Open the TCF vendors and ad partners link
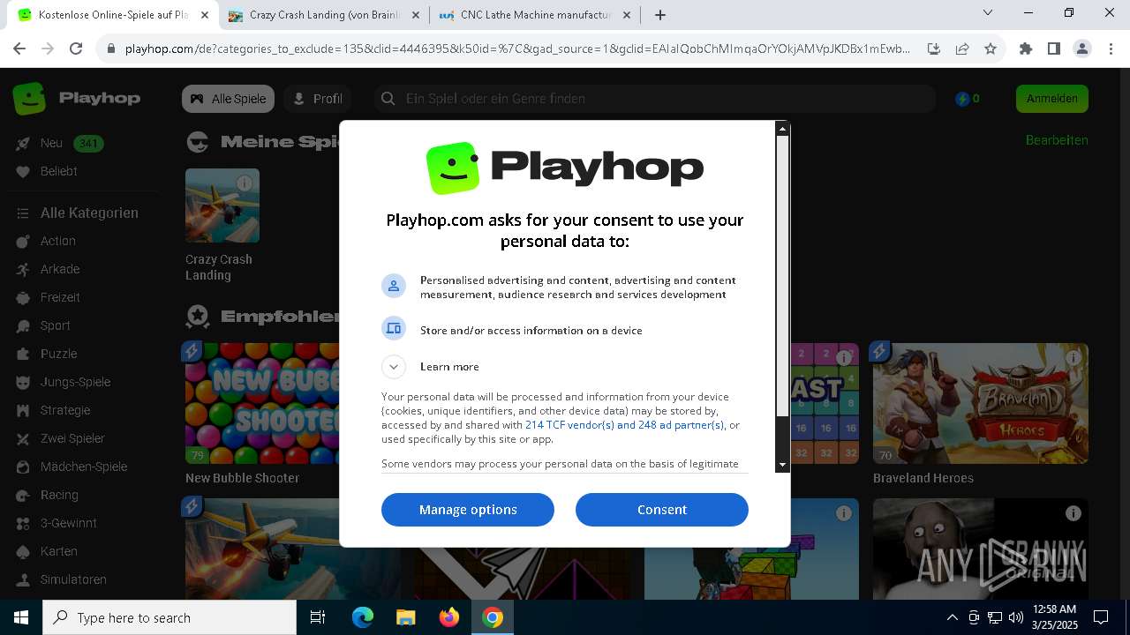The width and height of the screenshot is (1130, 635). click(624, 425)
